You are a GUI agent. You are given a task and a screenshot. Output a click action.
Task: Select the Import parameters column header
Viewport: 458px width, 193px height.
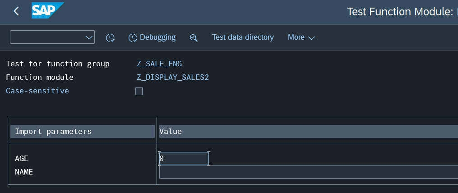pyautogui.click(x=83, y=131)
